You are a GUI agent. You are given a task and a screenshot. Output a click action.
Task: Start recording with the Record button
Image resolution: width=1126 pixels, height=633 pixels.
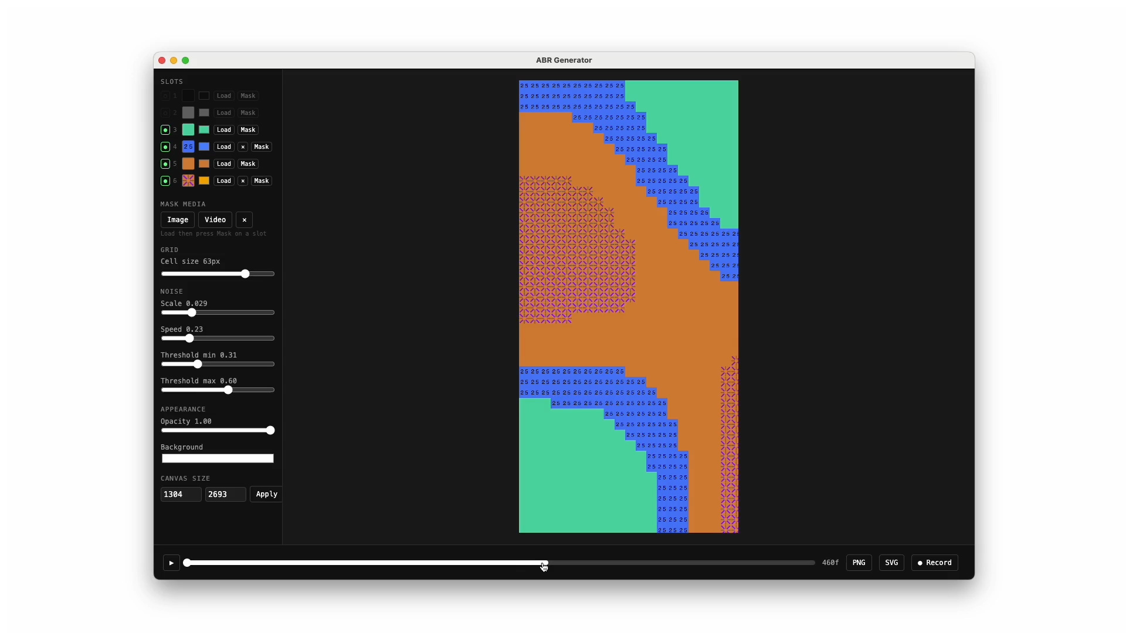[x=935, y=563]
